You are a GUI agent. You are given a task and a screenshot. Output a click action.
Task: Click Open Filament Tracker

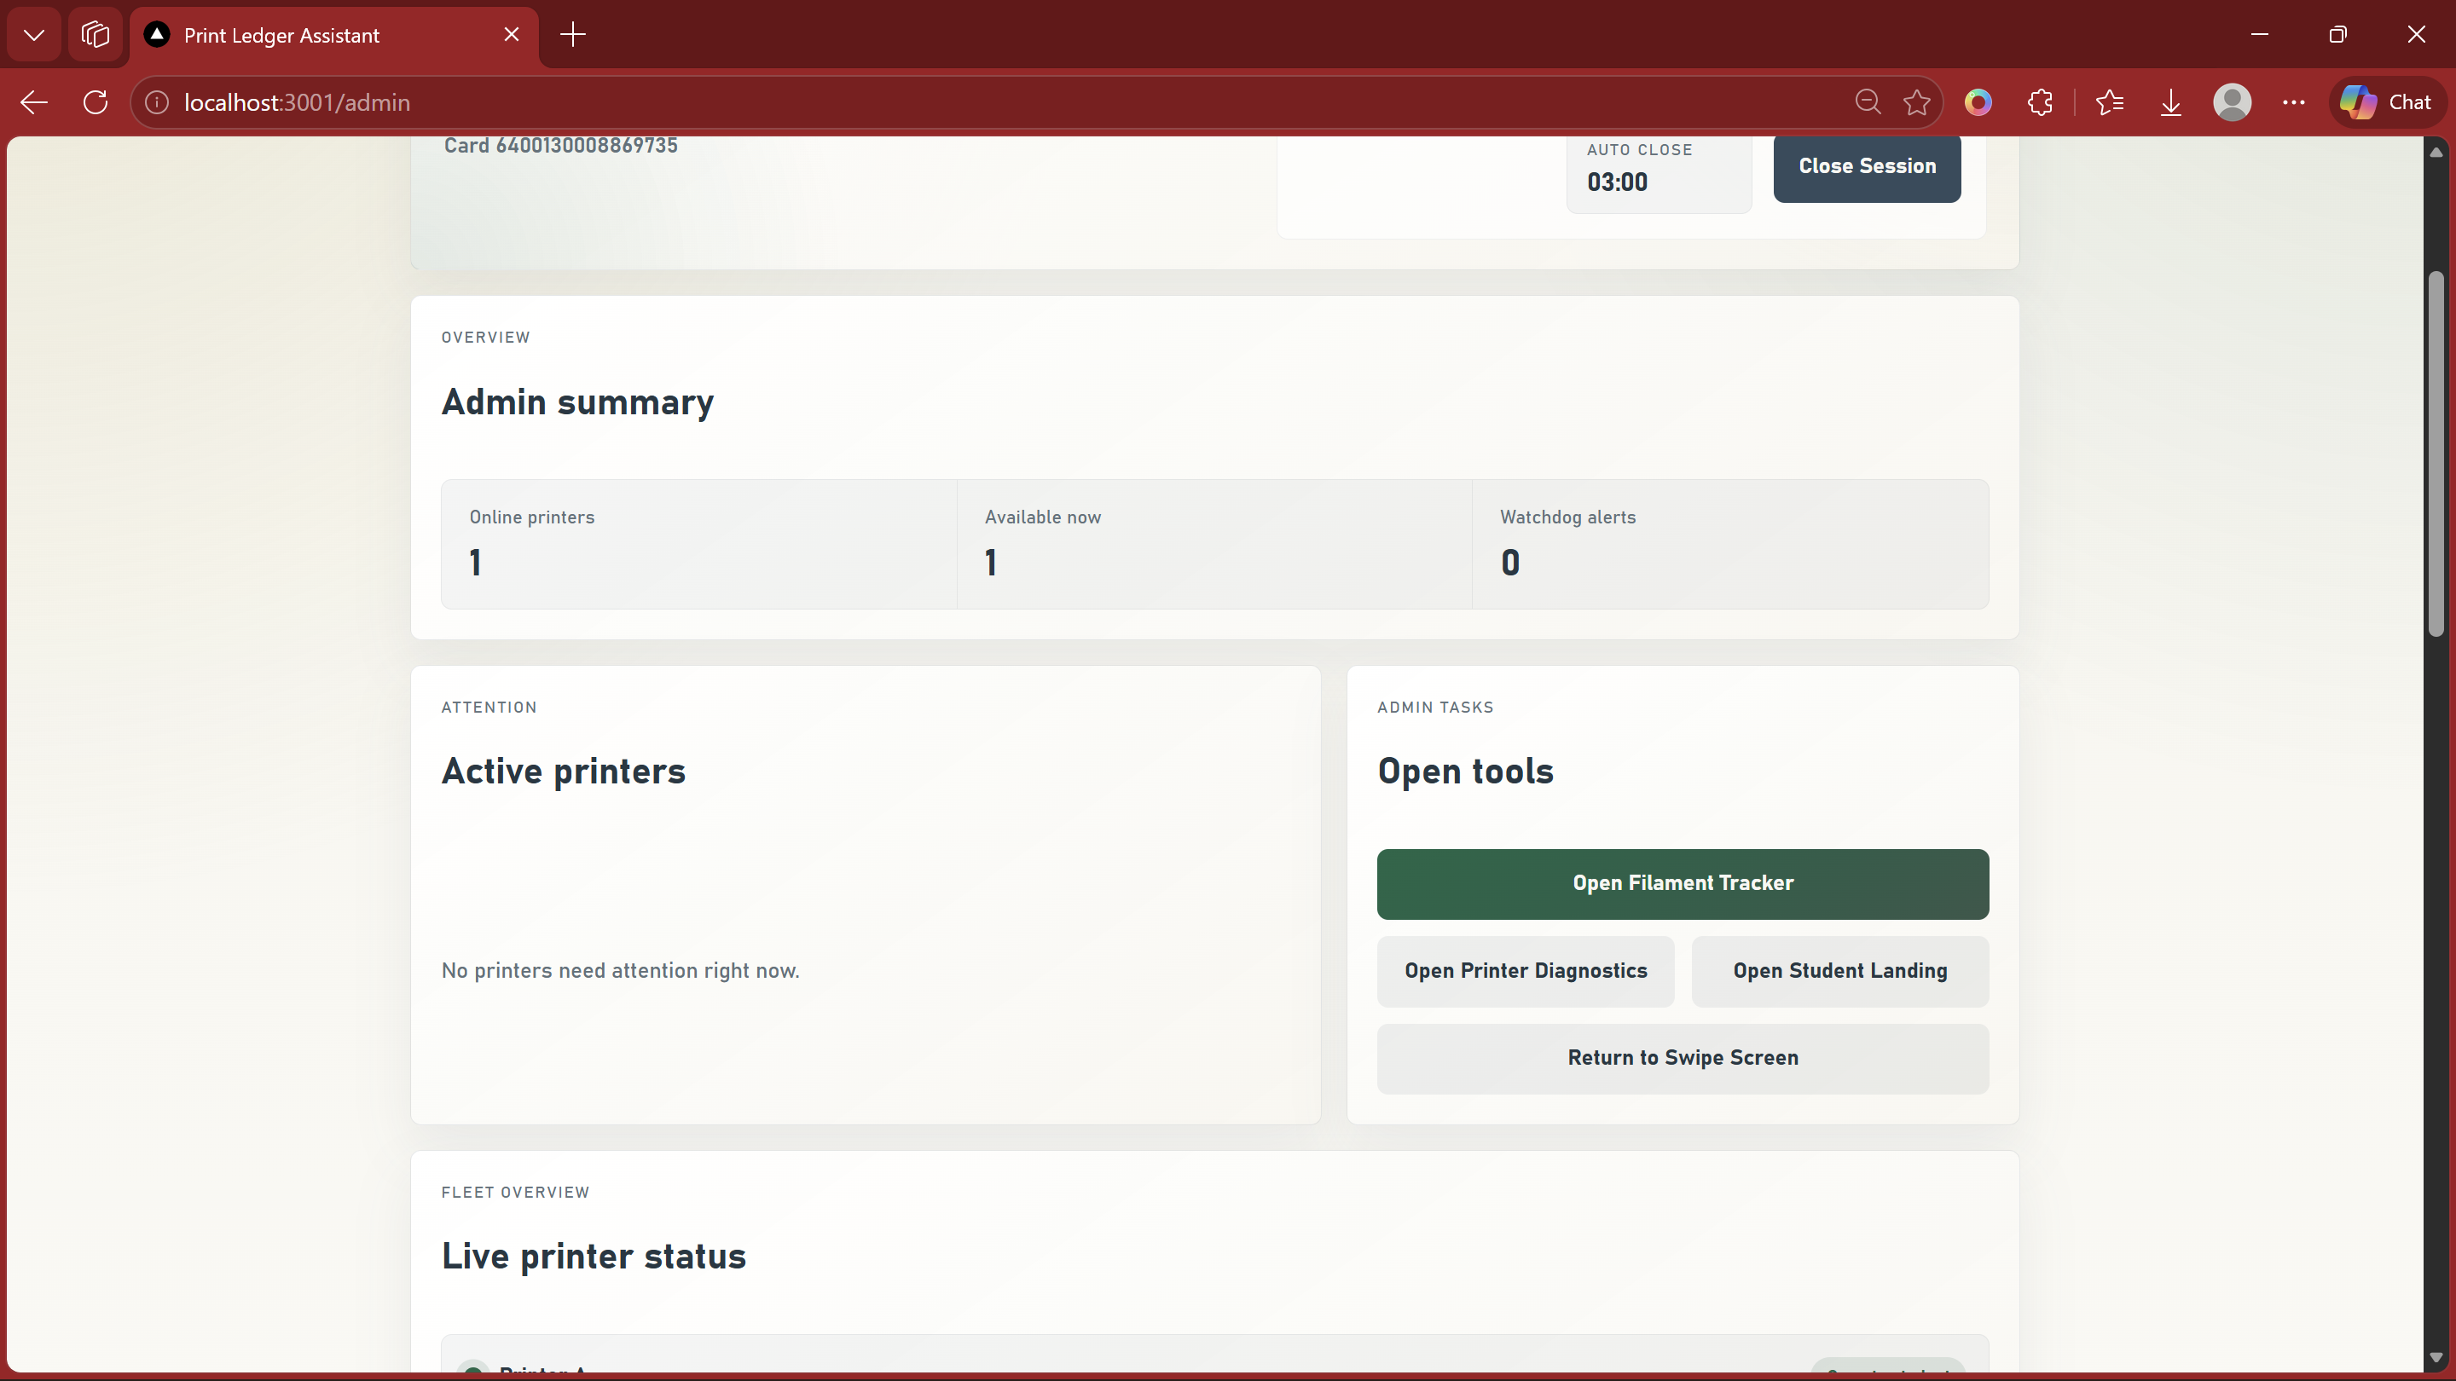[1682, 883]
